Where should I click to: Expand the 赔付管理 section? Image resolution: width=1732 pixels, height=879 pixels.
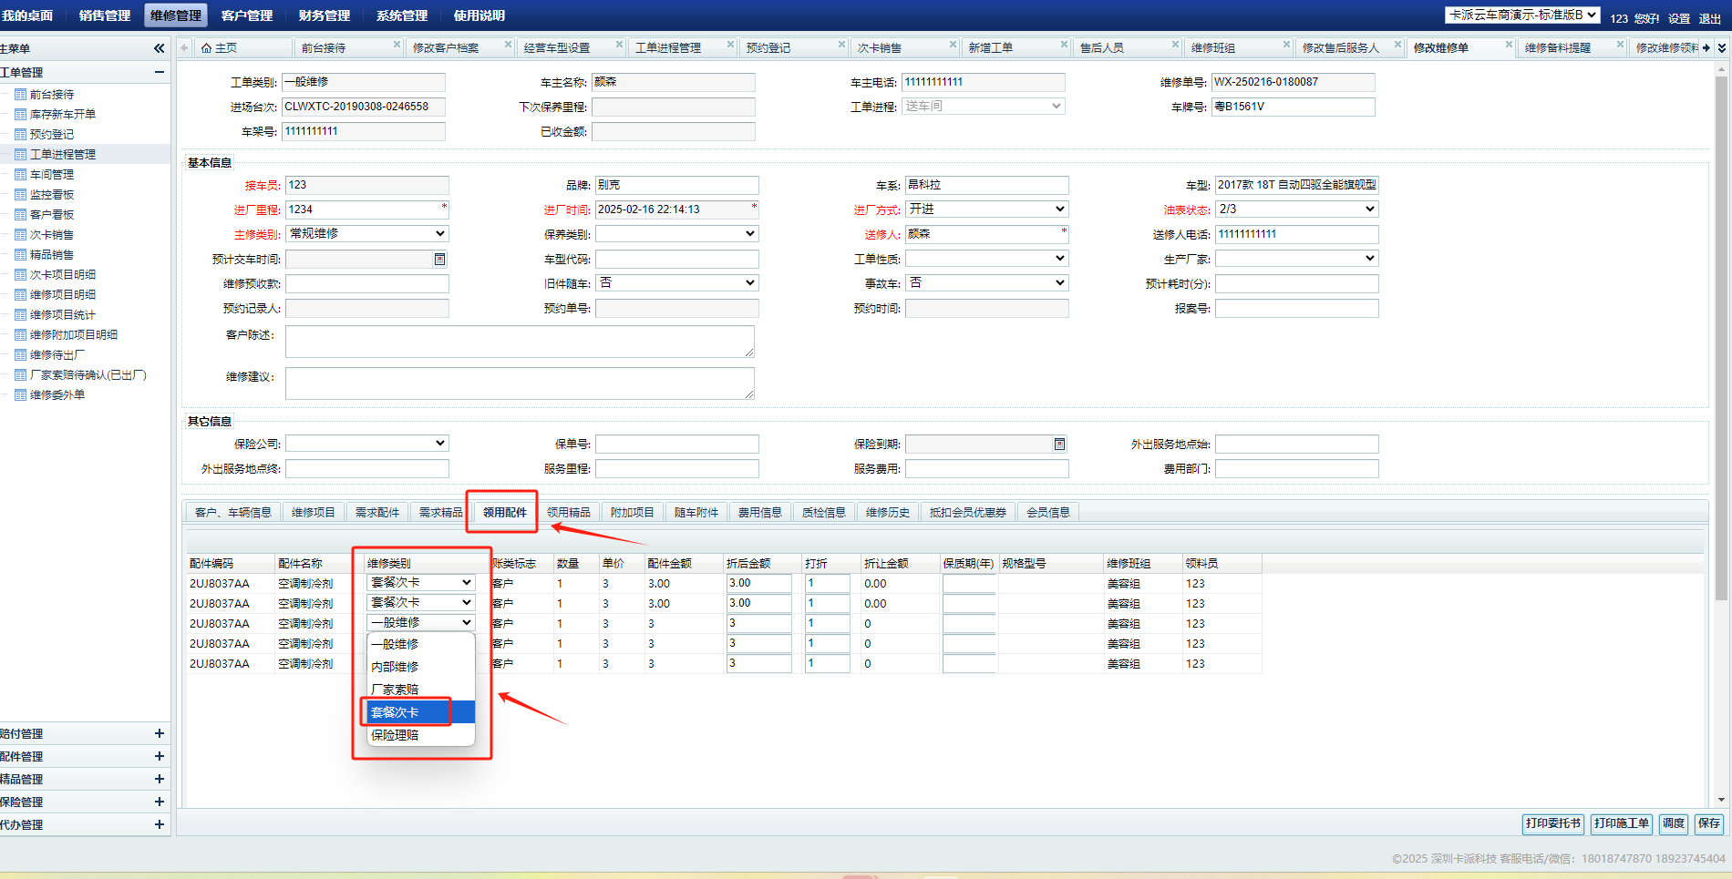point(159,733)
